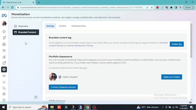
Task: Open Insights bar chart icon
Action: [4, 57]
